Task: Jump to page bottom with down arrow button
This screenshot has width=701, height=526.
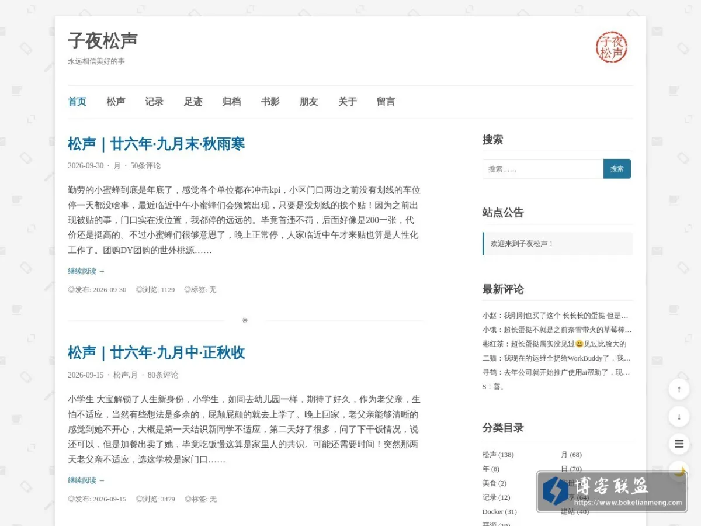Action: [679, 417]
